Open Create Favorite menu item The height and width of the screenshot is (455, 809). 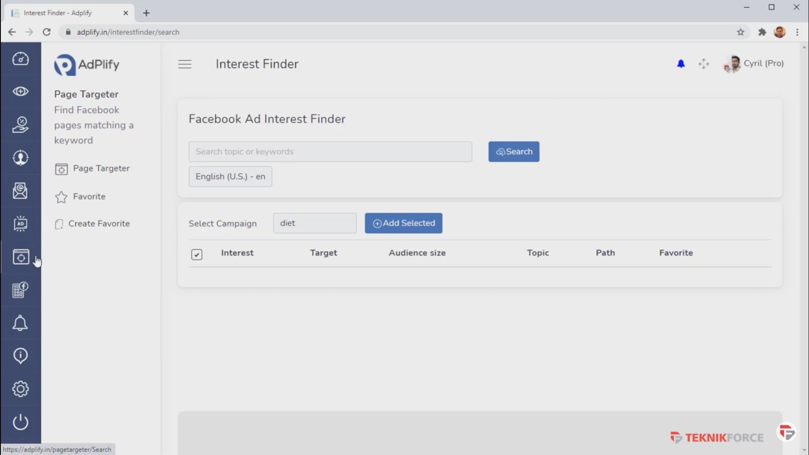(99, 224)
